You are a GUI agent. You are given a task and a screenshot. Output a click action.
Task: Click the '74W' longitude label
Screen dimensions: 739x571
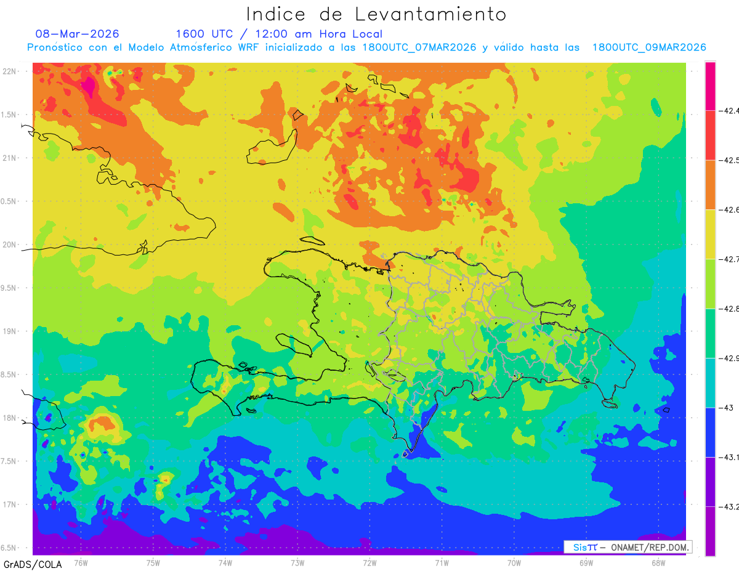tap(225, 562)
